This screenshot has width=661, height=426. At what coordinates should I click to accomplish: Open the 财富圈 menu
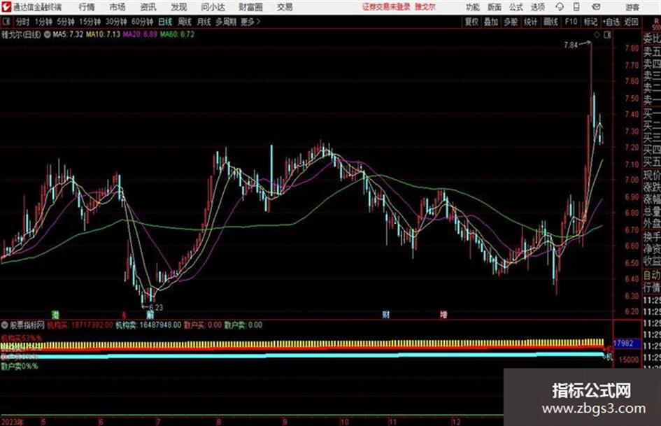coord(250,7)
